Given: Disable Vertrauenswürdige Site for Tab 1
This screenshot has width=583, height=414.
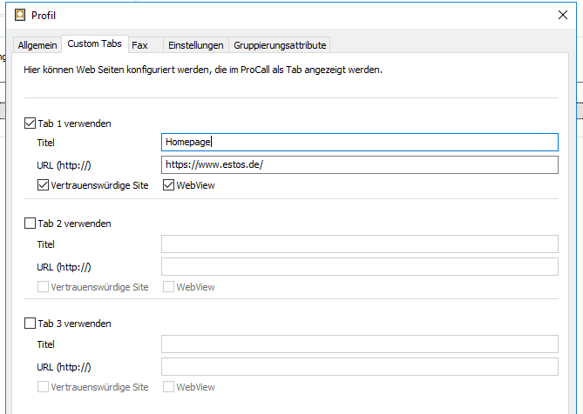Looking at the screenshot, I should coord(44,185).
